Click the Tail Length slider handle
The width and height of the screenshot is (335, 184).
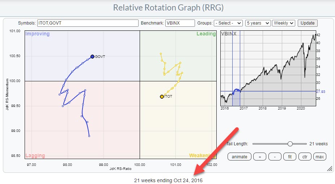pos(290,144)
